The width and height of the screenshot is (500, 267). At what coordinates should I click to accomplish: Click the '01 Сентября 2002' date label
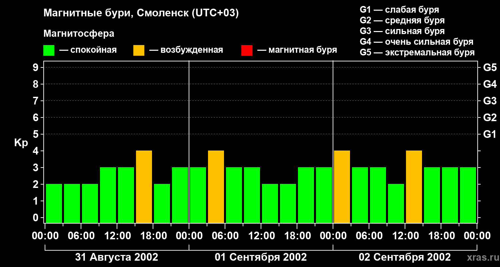coord(261,257)
